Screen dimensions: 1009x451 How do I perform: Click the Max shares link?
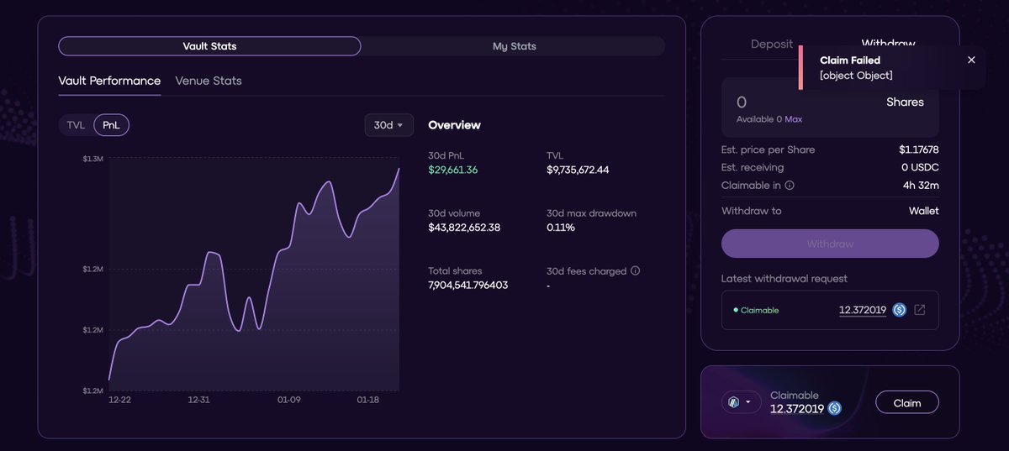coord(794,119)
